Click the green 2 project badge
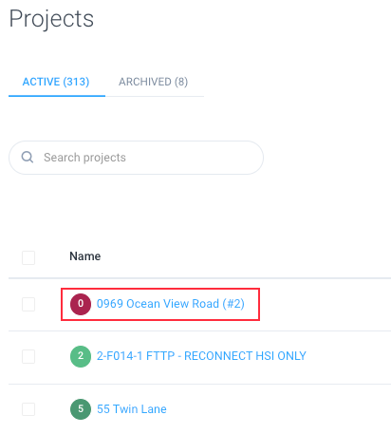This screenshot has height=434, width=391. coord(81,356)
